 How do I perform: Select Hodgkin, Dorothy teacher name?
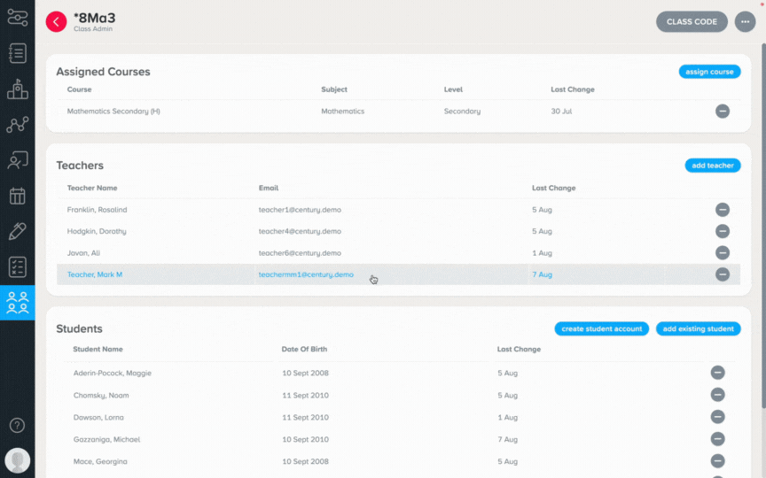[x=97, y=231]
